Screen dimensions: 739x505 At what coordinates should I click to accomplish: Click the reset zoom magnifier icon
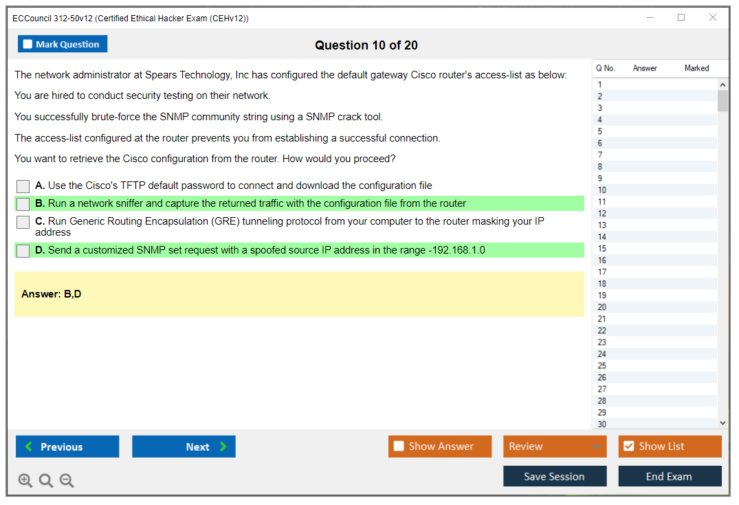pos(46,480)
